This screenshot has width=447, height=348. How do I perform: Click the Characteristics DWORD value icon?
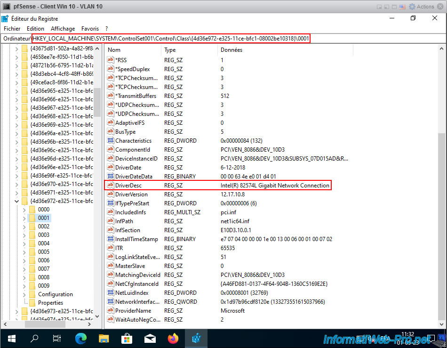pyautogui.click(x=110, y=140)
